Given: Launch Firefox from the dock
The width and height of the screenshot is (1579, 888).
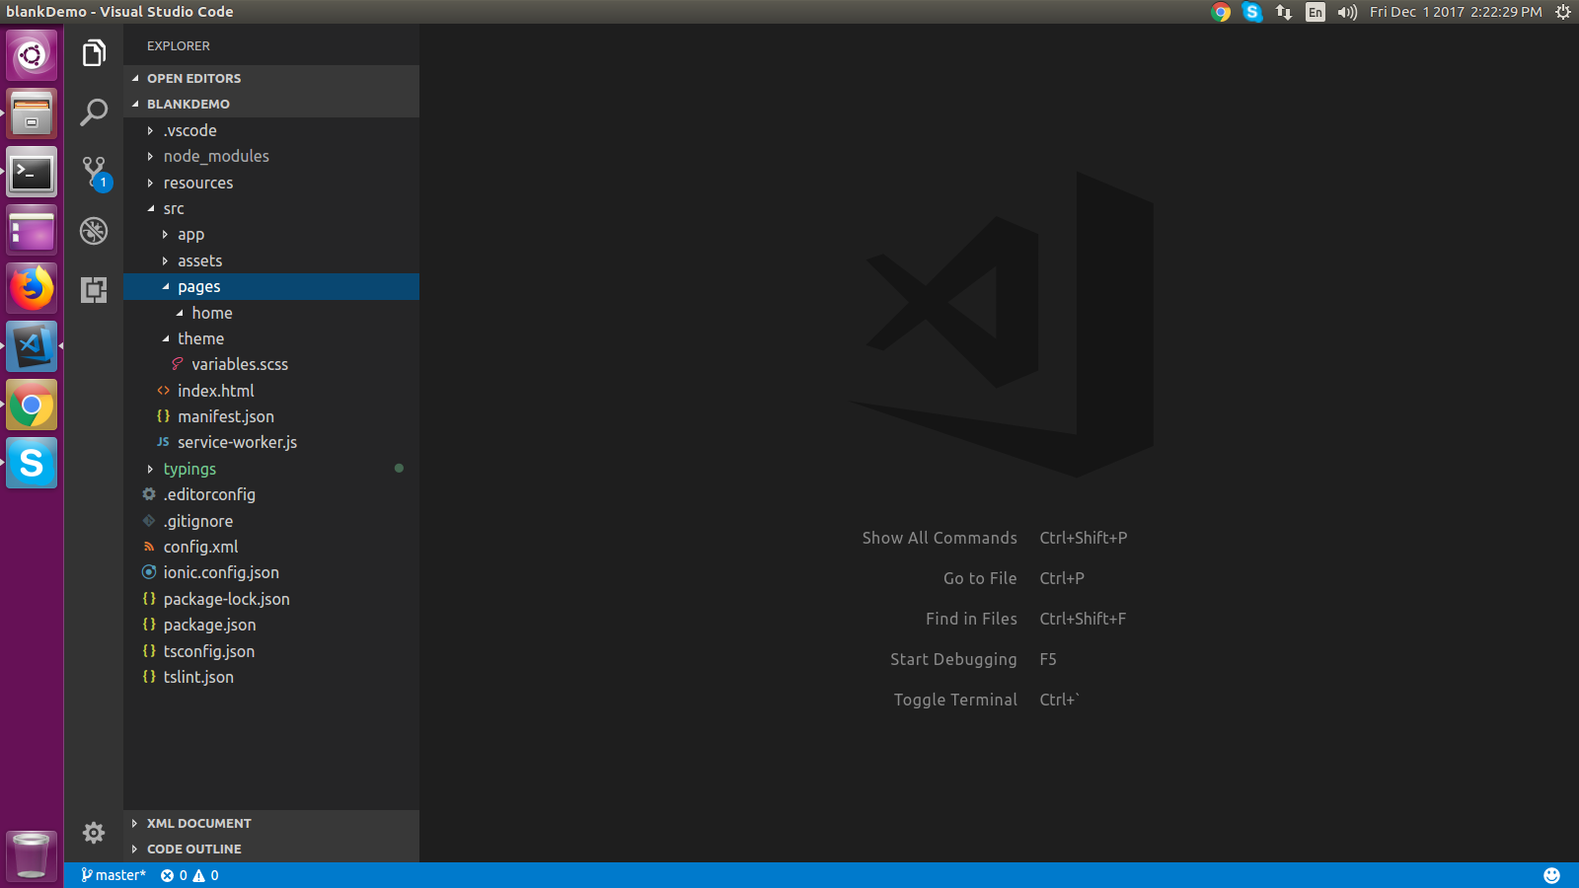Looking at the screenshot, I should (x=32, y=288).
